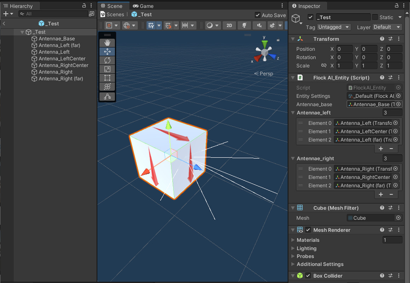Toggle the _Test object active checkbox
The width and height of the screenshot is (410, 283).
click(310, 17)
